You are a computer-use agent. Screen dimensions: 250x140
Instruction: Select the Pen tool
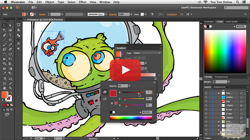4,35
